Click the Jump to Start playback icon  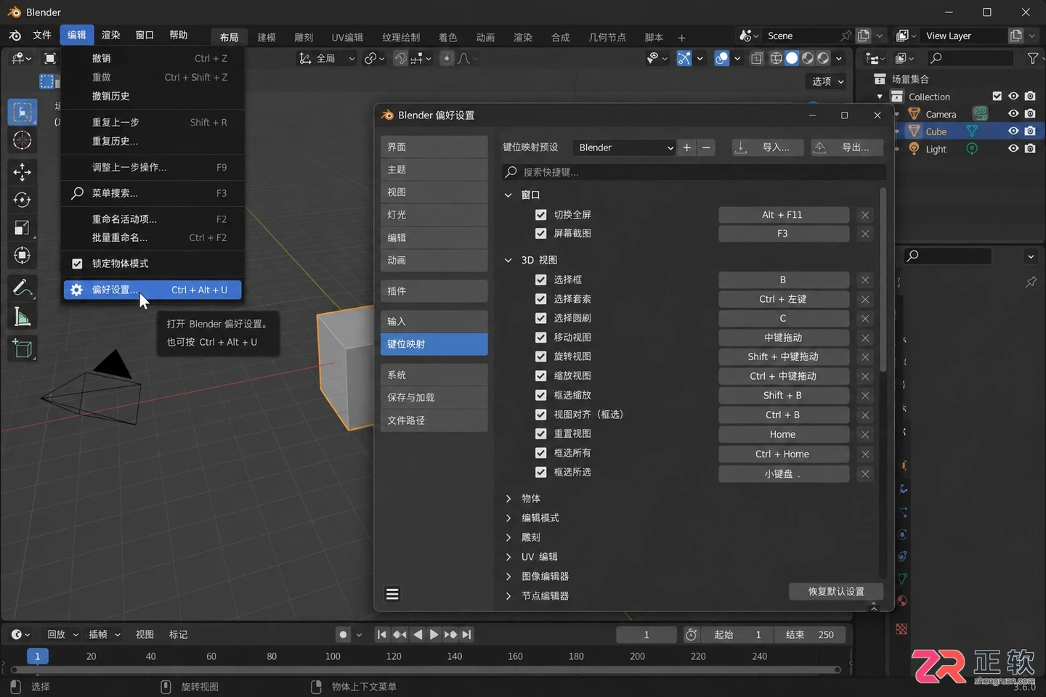point(381,635)
